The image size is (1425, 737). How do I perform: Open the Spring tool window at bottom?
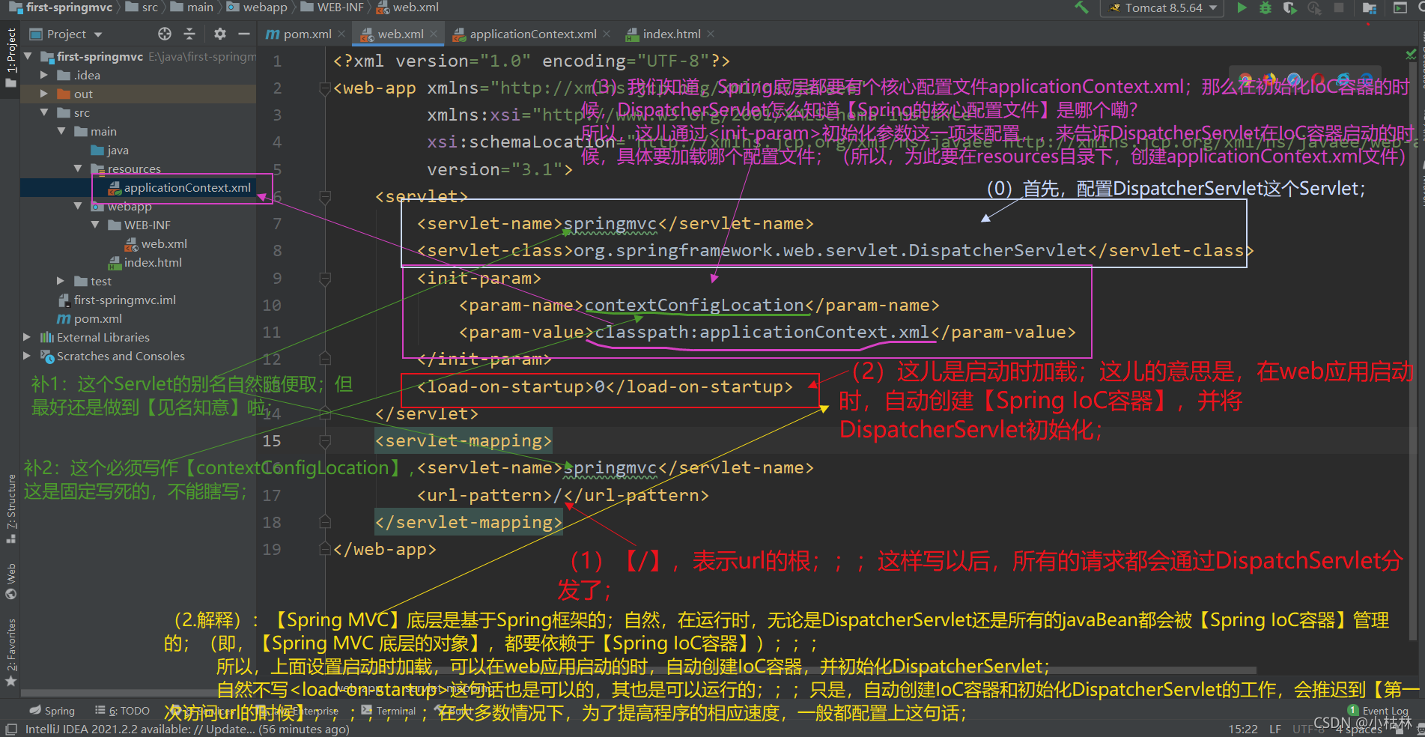[52, 710]
